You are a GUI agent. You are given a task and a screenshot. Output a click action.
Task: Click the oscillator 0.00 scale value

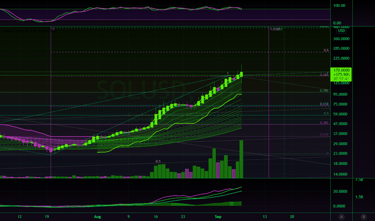pyautogui.click(x=337, y=23)
